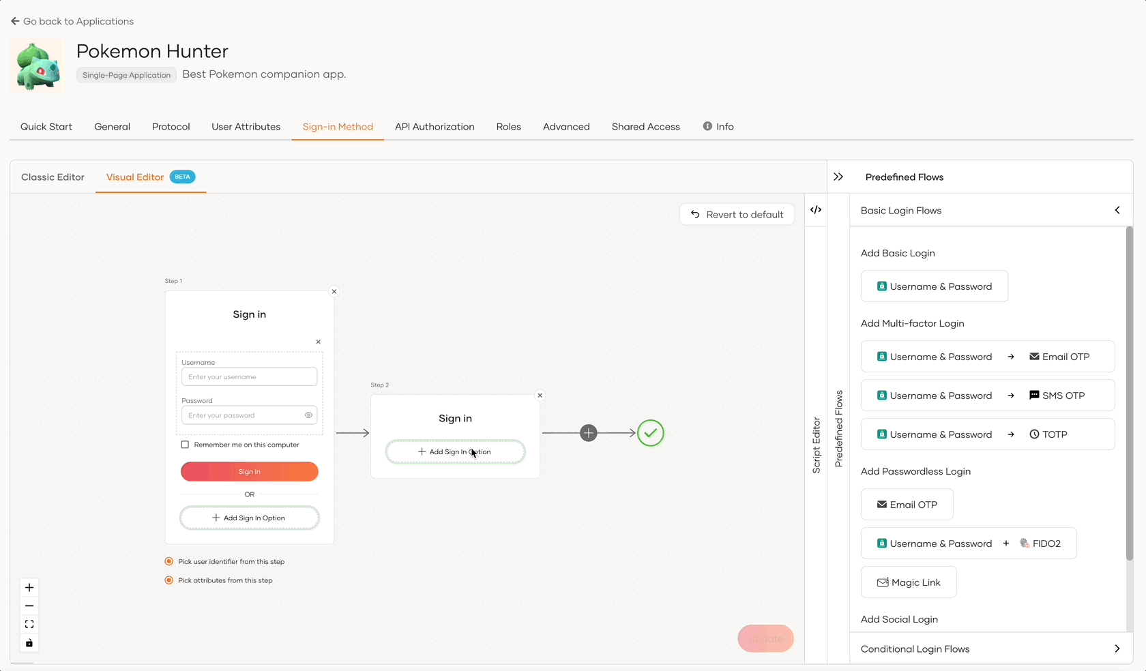1146x671 pixels.
Task: Toggle Remember me on this computer checkbox
Action: click(x=185, y=445)
